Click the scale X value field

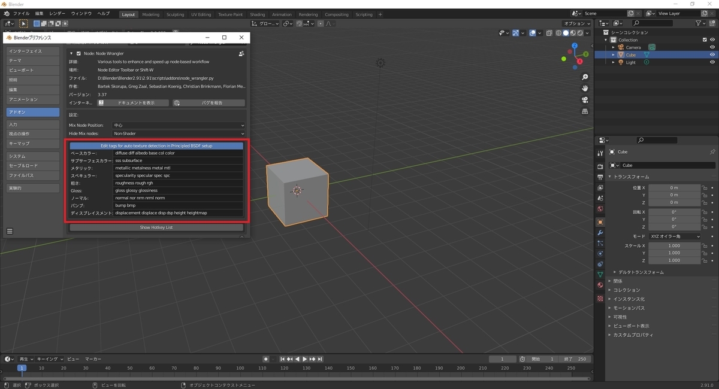tap(675, 246)
